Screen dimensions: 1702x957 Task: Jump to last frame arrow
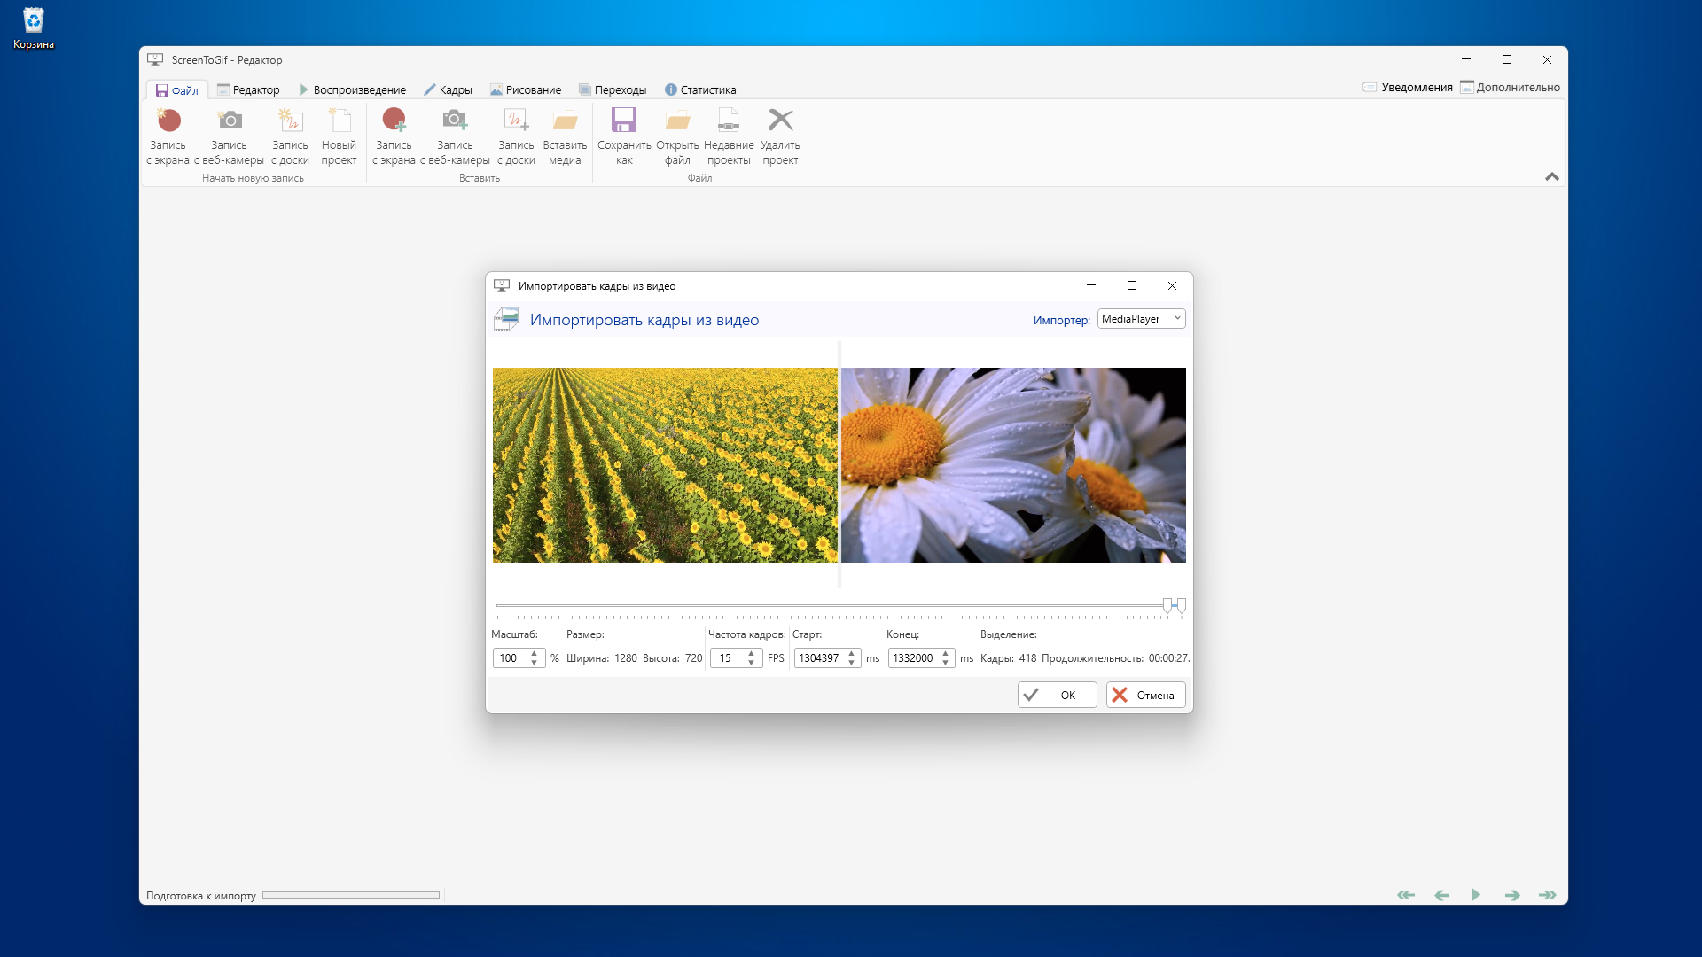pos(1548,895)
